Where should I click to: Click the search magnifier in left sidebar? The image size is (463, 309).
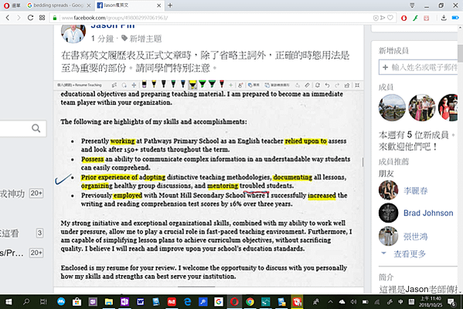tap(36, 128)
